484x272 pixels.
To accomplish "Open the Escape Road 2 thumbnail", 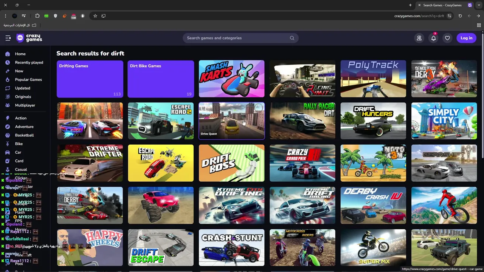I will [x=161, y=121].
